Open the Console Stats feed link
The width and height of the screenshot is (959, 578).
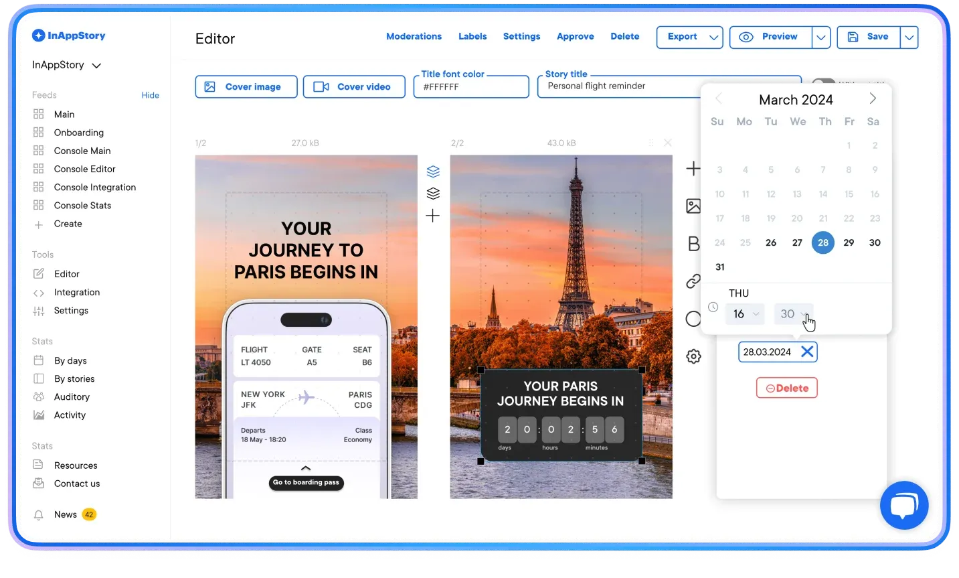(82, 205)
